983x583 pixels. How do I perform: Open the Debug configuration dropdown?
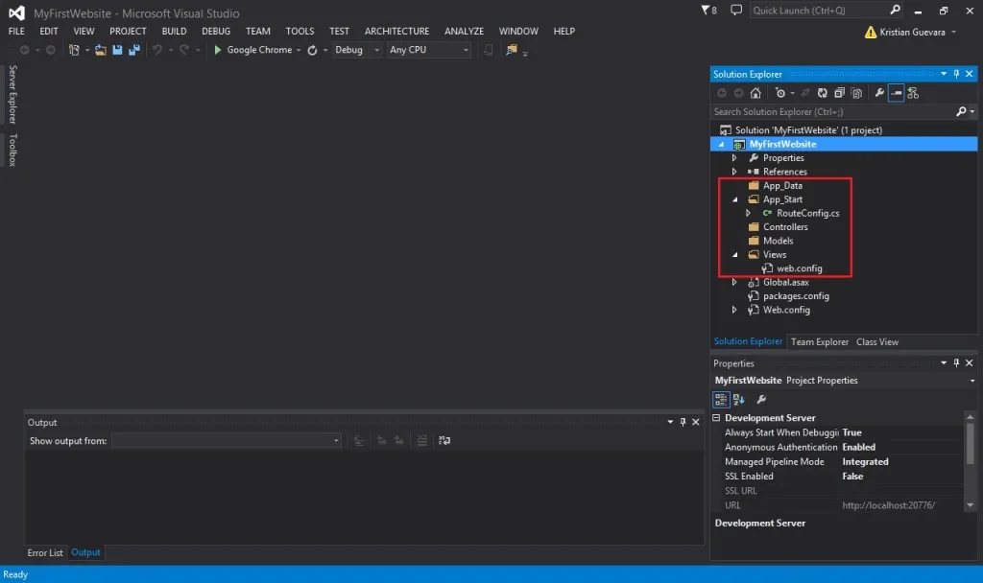(x=376, y=50)
